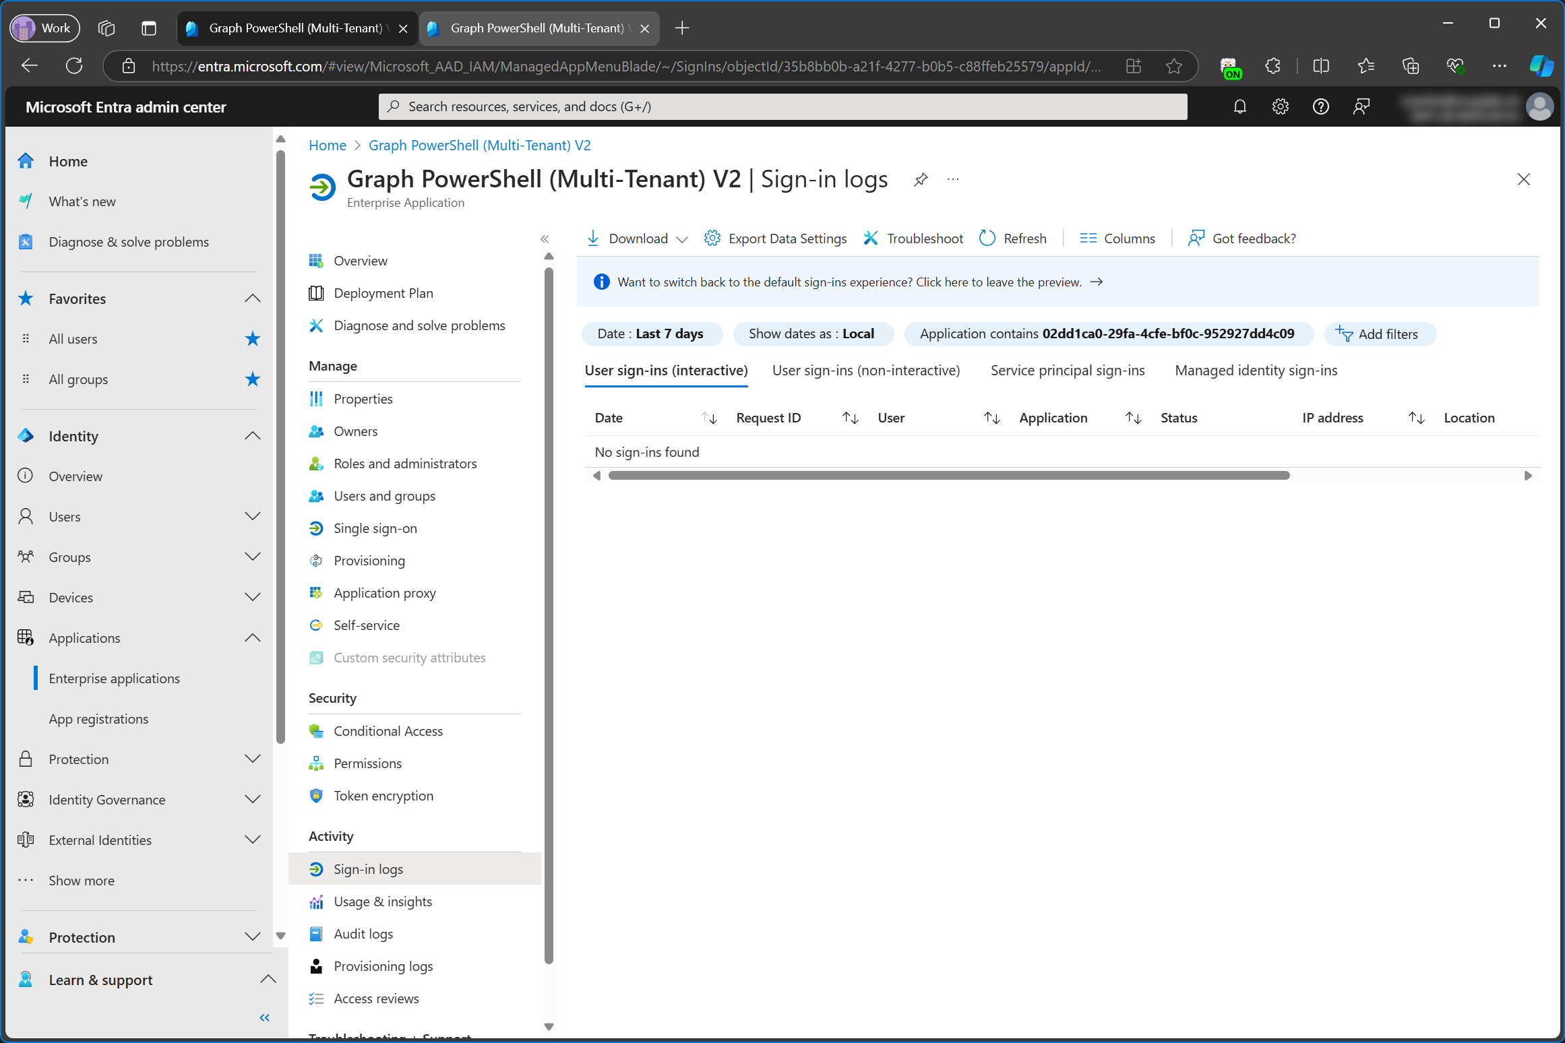Click the table horizontal scrollbar
The height and width of the screenshot is (1043, 1565).
[949, 476]
